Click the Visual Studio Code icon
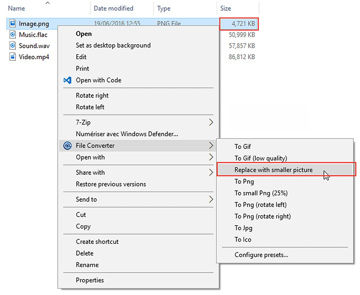 point(67,80)
